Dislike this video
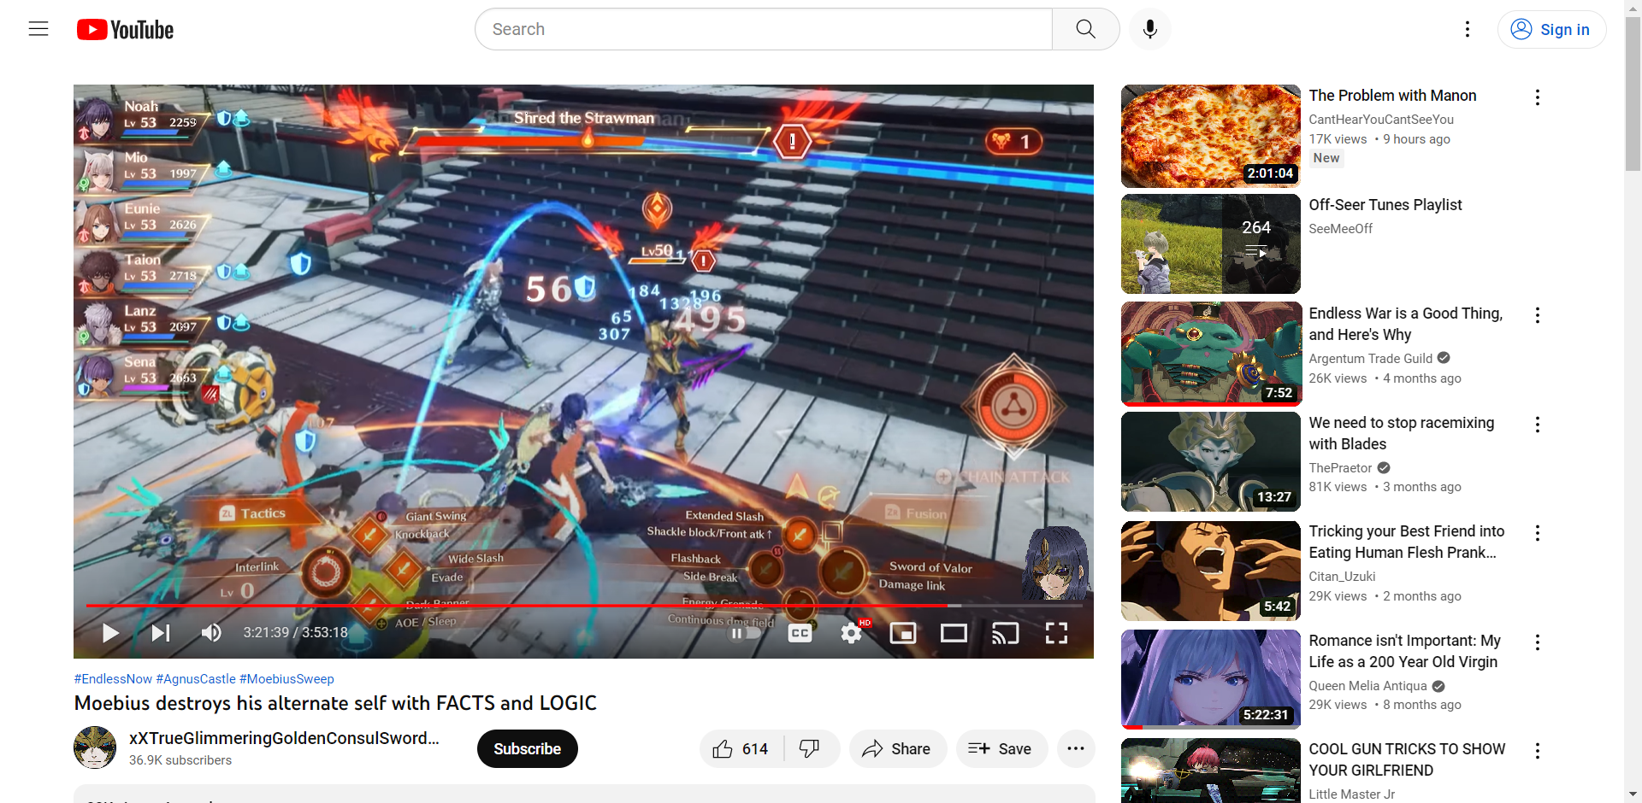Image resolution: width=1642 pixels, height=803 pixels. pyautogui.click(x=810, y=749)
